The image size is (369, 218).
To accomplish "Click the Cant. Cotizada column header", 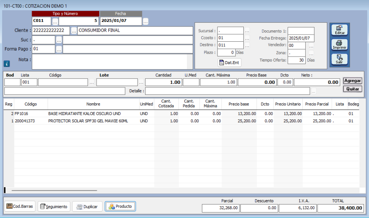I will (x=166, y=104).
